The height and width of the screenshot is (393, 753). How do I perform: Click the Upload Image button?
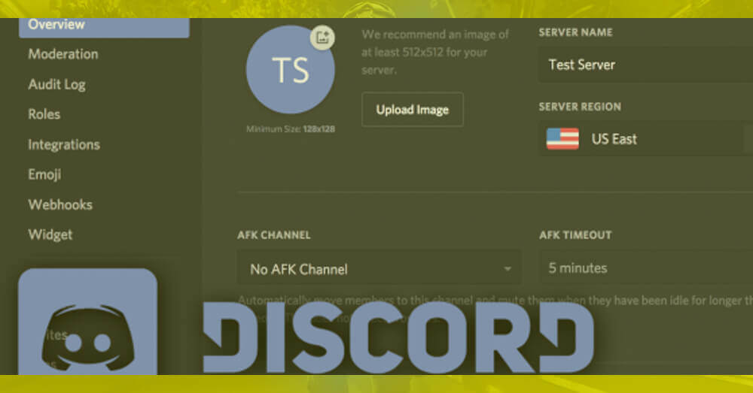(413, 110)
